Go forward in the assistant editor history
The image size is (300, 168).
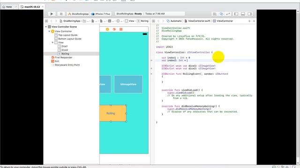(x=163, y=21)
